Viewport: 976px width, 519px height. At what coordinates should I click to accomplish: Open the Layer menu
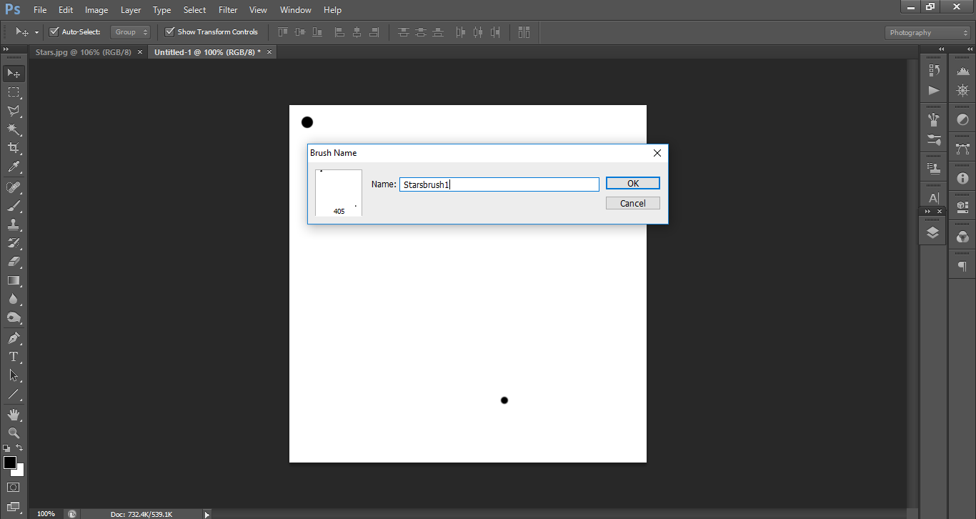point(131,10)
